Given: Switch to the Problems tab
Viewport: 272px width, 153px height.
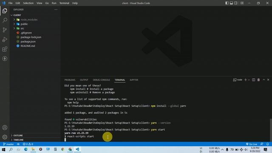Looking at the screenshot, I should click(x=70, y=80).
